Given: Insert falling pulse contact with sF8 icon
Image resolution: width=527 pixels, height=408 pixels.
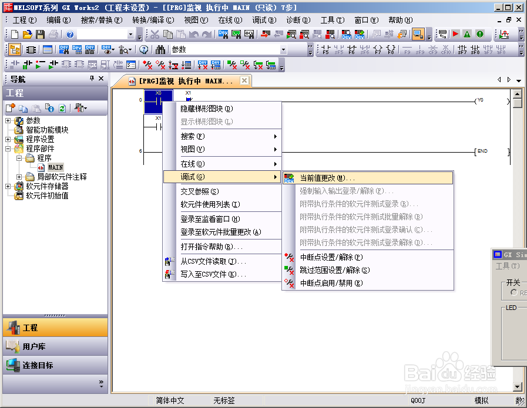Looking at the screenshot, I should click(x=475, y=50).
